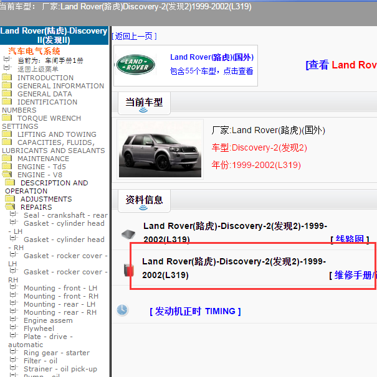Screen dimensions: 377x377
Task: Click the Land Rover Discovery II sidebar header
Action: pyautogui.click(x=54, y=35)
